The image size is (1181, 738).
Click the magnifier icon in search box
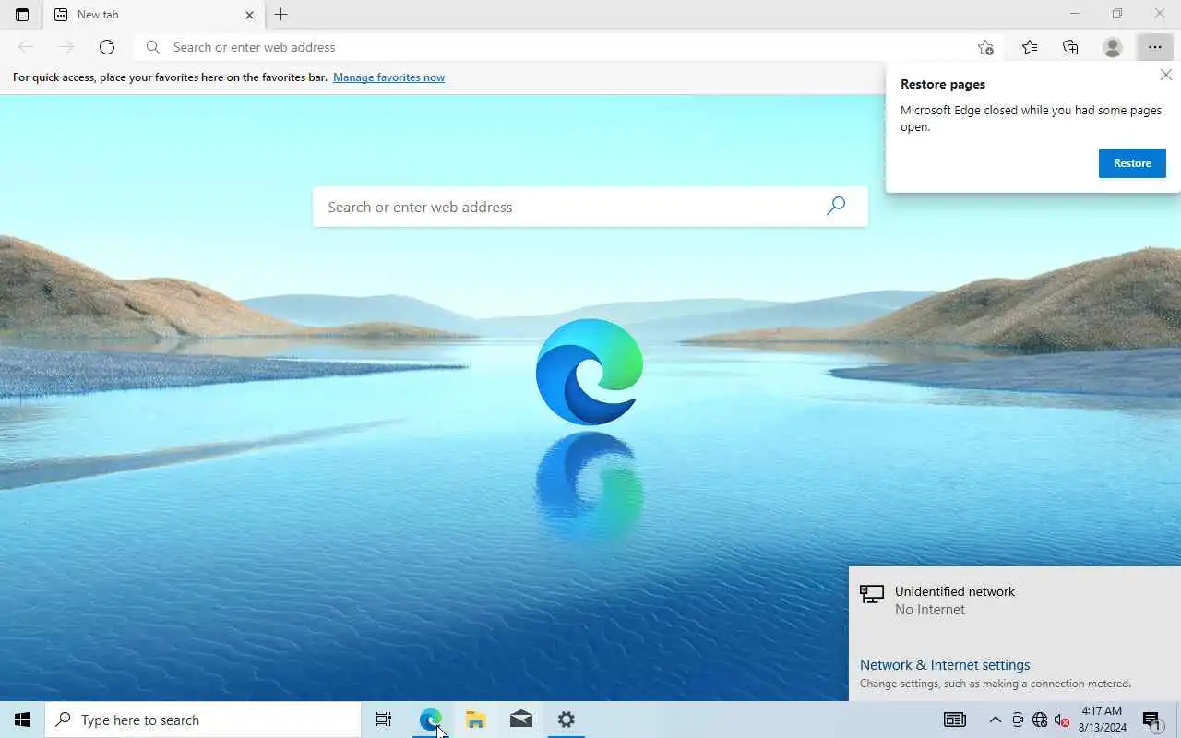click(836, 206)
